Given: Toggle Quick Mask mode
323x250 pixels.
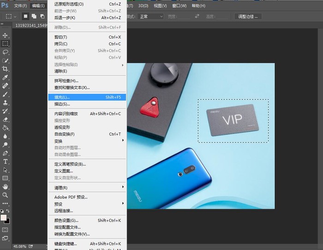Looking at the screenshot, I should tap(5, 230).
